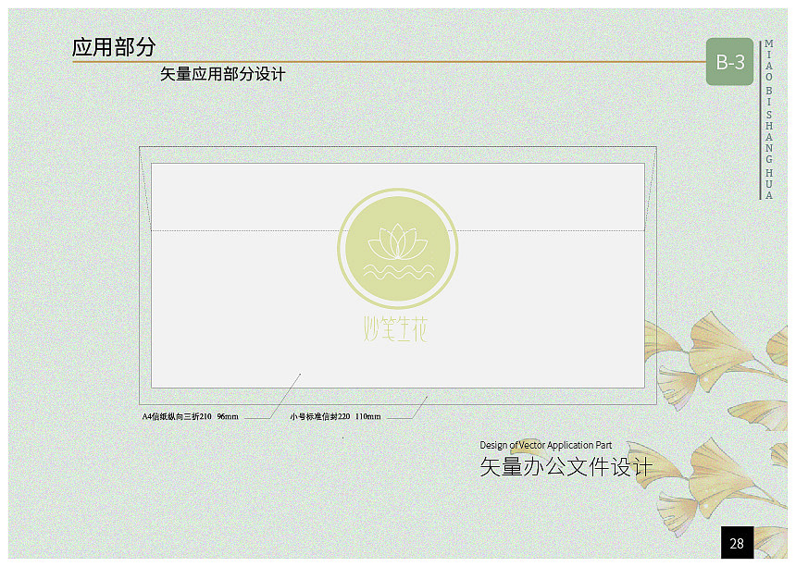The height and width of the screenshot is (567, 796).
Task: Click the green circle emblem on the envelope
Action: pyautogui.click(x=398, y=250)
